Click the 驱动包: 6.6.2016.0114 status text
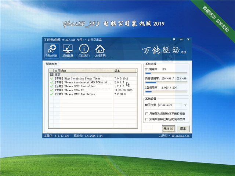The height and width of the screenshot is (176, 235). 88,136
